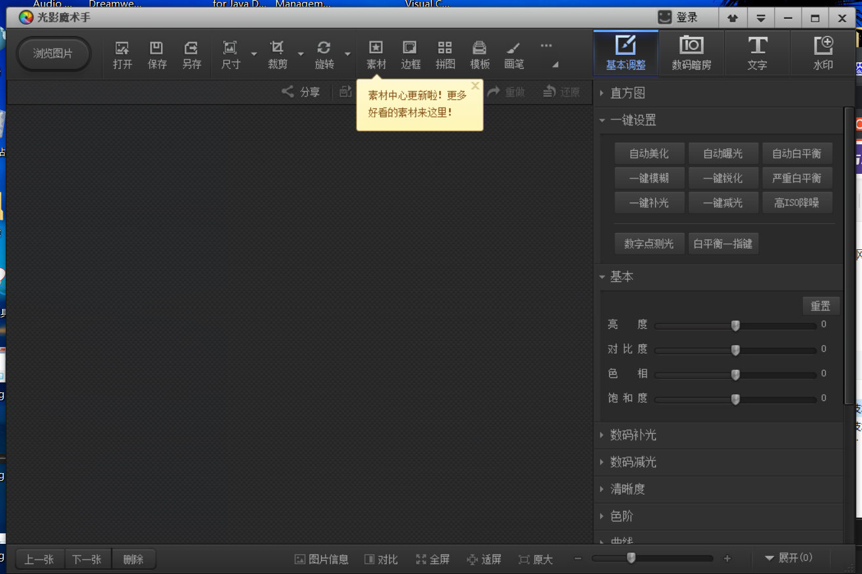Image resolution: width=862 pixels, height=574 pixels.
Task: Switch to the 数码暗房 tab
Action: click(x=691, y=52)
